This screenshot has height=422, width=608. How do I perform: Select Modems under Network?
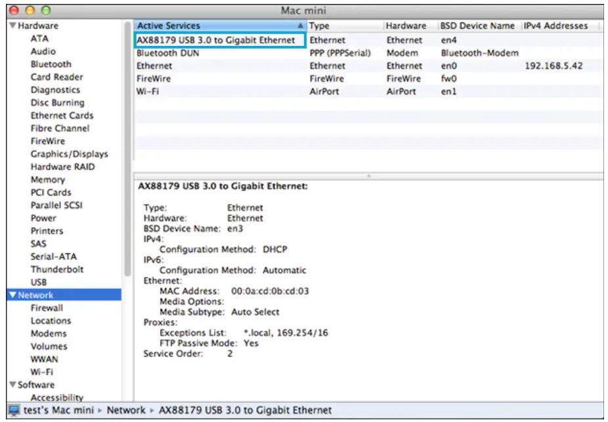tap(49, 333)
